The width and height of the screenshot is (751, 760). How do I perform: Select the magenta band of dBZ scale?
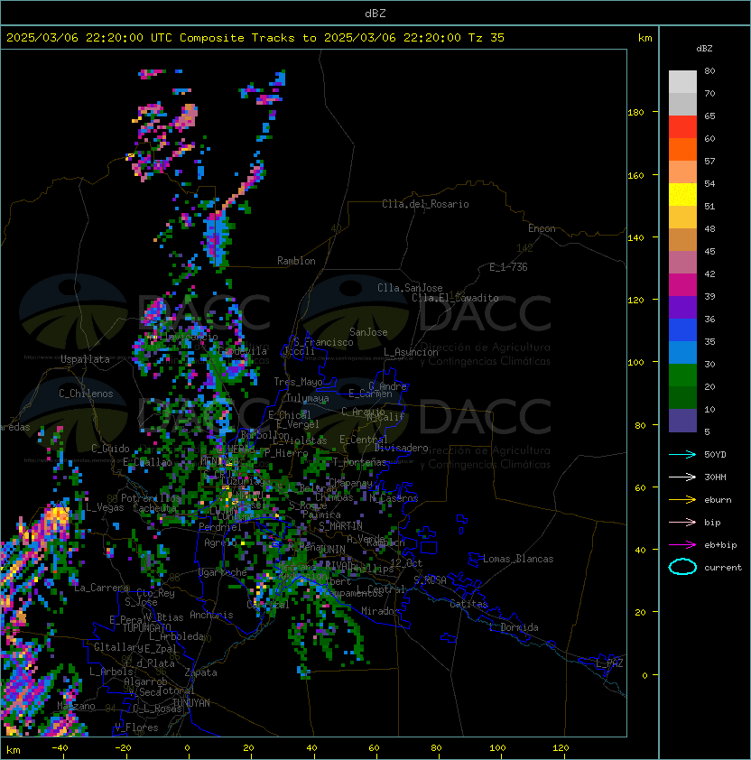tap(682, 285)
